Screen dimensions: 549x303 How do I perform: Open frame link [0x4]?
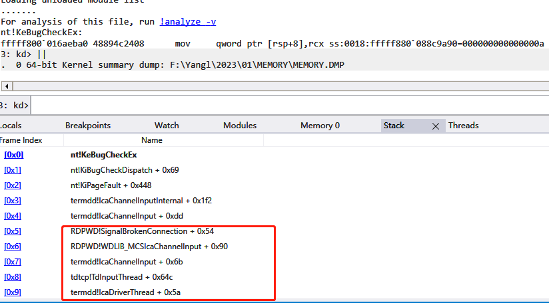(x=13, y=217)
